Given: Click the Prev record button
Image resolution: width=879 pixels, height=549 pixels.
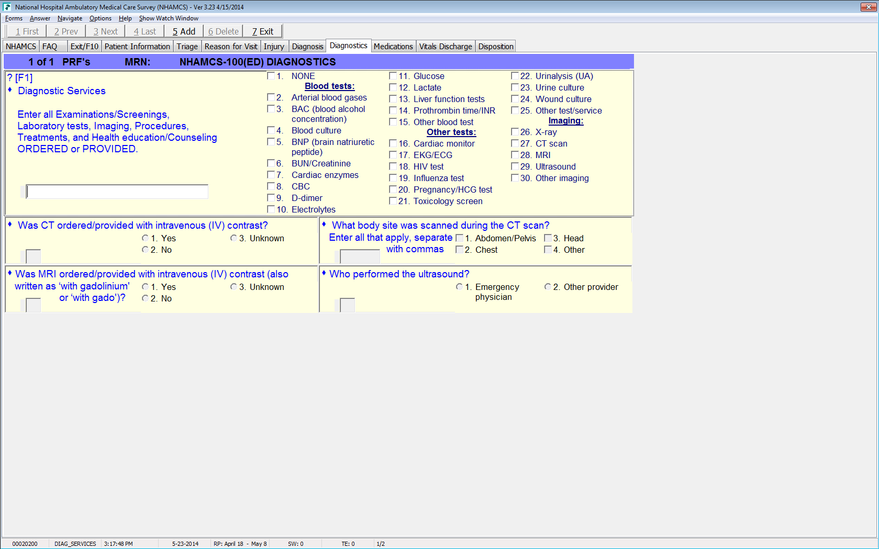Looking at the screenshot, I should coord(66,31).
